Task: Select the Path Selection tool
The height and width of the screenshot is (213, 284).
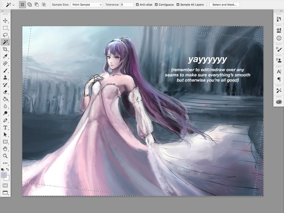Action: [x=5, y=135]
